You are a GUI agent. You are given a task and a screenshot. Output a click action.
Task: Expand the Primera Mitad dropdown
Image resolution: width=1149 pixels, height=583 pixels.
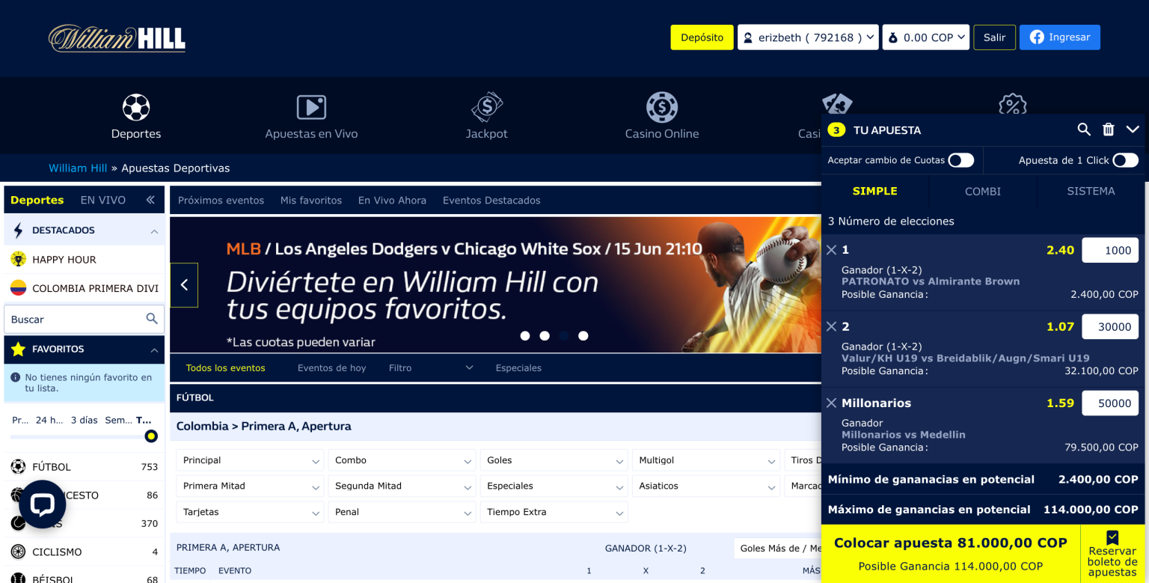(250, 486)
